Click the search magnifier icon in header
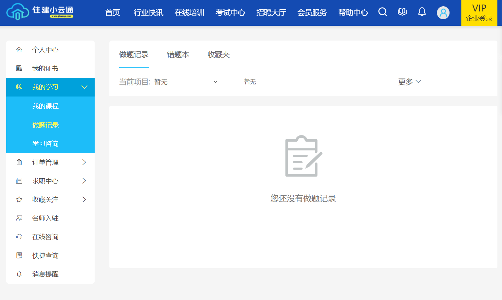Viewport: 502px width, 300px height. tap(382, 12)
